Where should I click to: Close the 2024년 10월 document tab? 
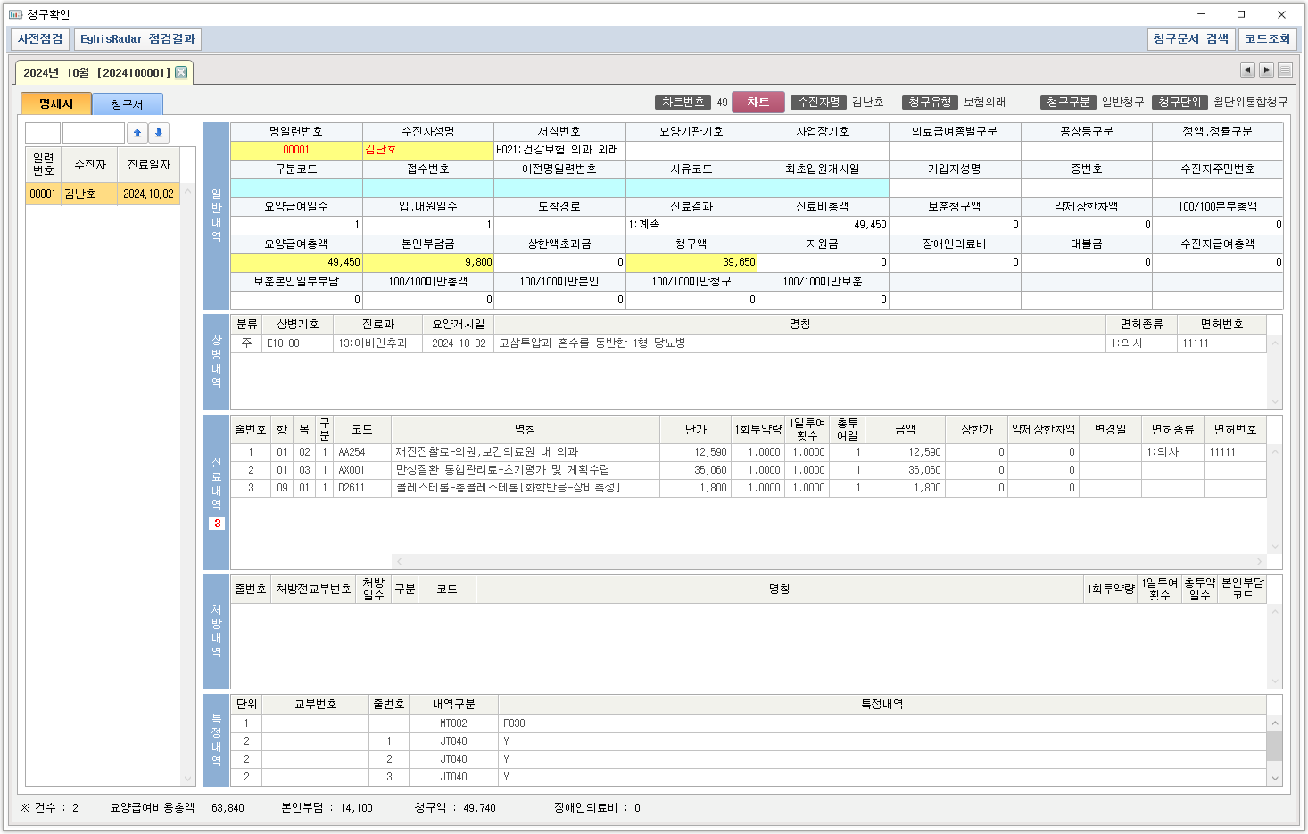[181, 72]
